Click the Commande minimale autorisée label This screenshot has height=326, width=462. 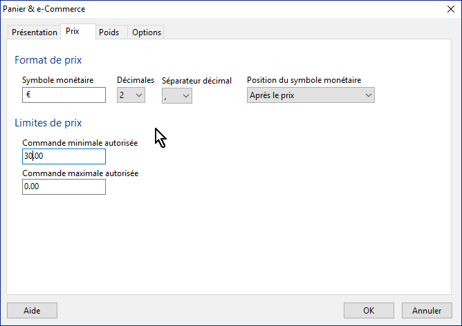[80, 143]
